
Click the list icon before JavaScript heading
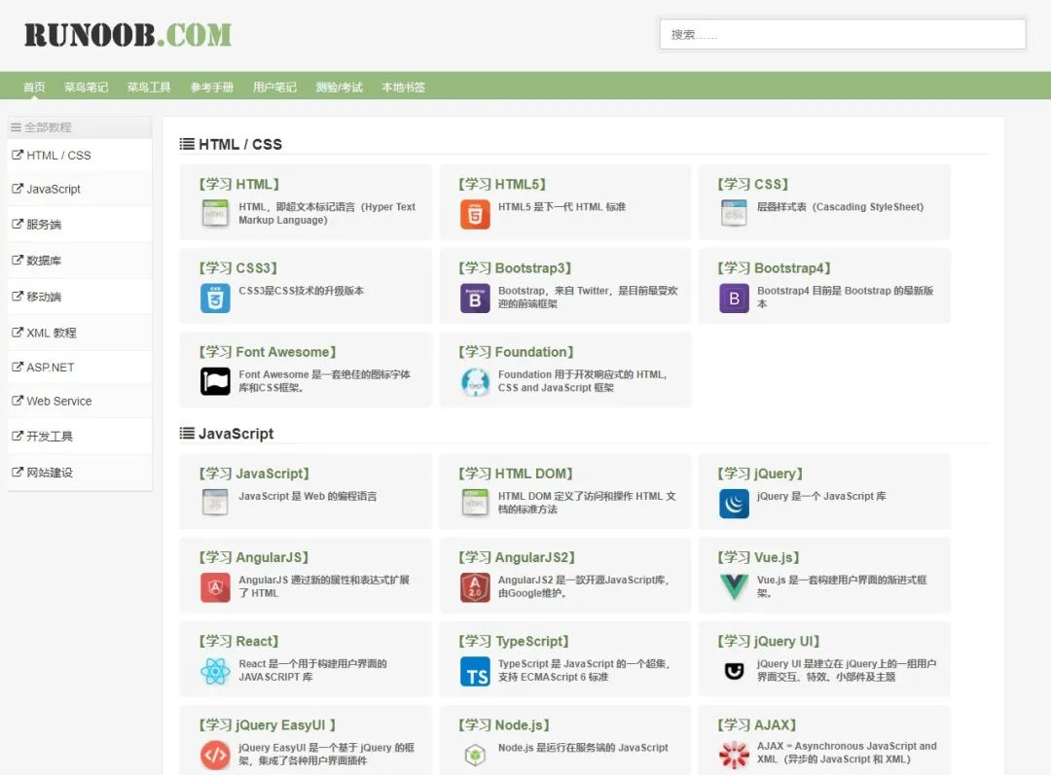pos(187,434)
